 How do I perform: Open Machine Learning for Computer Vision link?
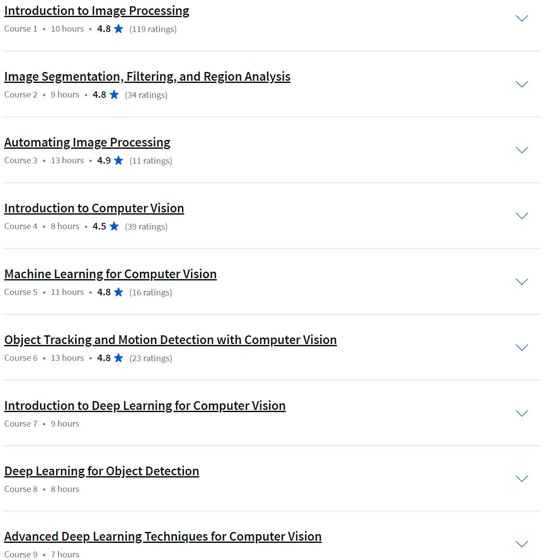pyautogui.click(x=111, y=274)
